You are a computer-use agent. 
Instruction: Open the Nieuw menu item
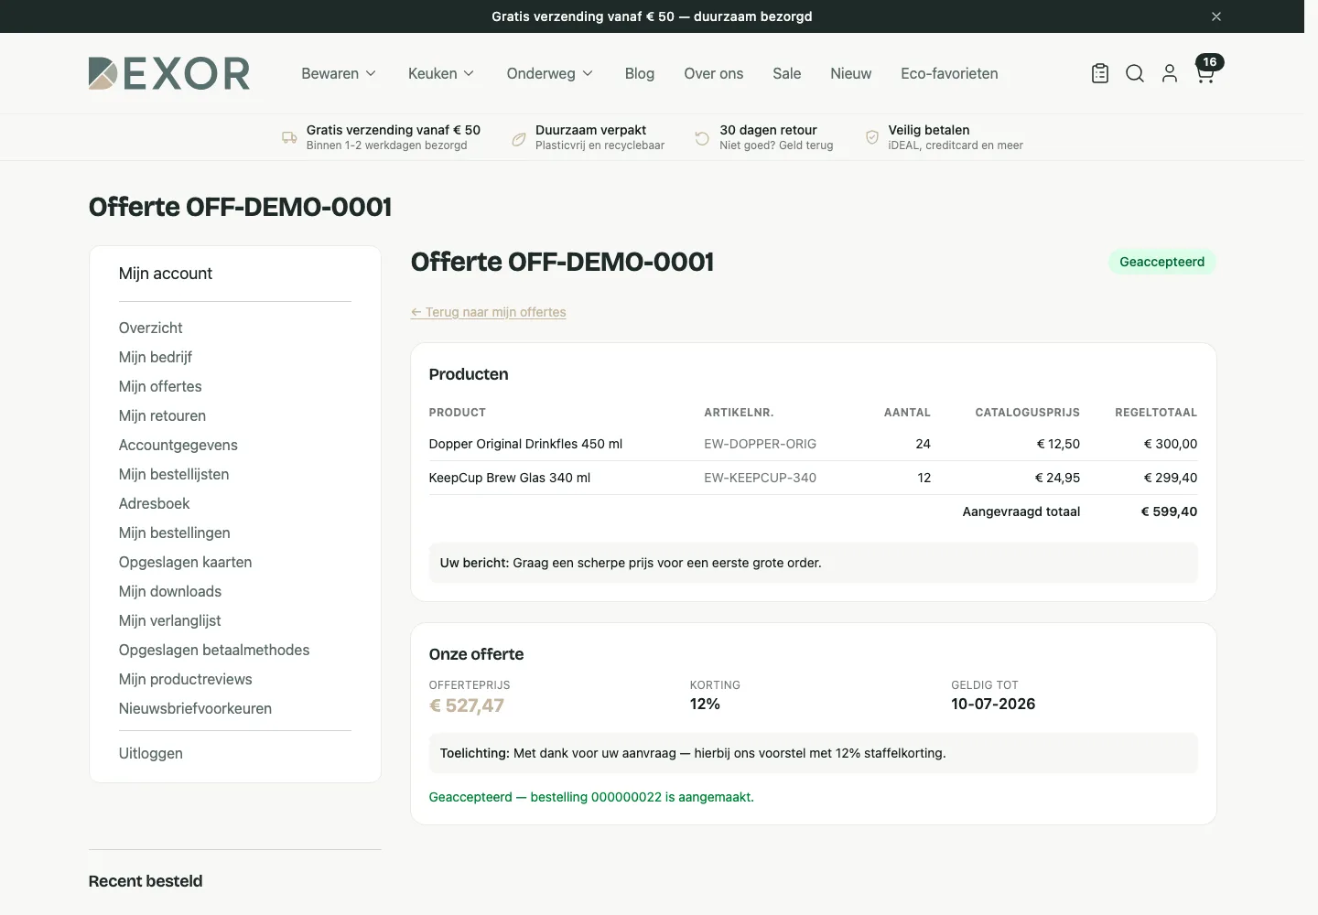[851, 73]
